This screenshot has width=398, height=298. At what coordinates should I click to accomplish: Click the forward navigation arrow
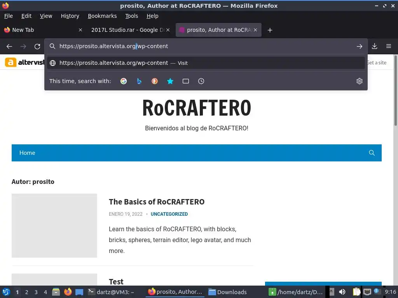click(x=23, y=47)
